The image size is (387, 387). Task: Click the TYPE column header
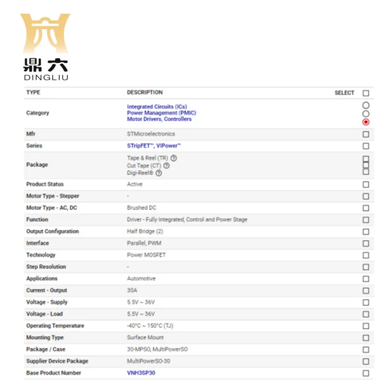click(x=33, y=92)
